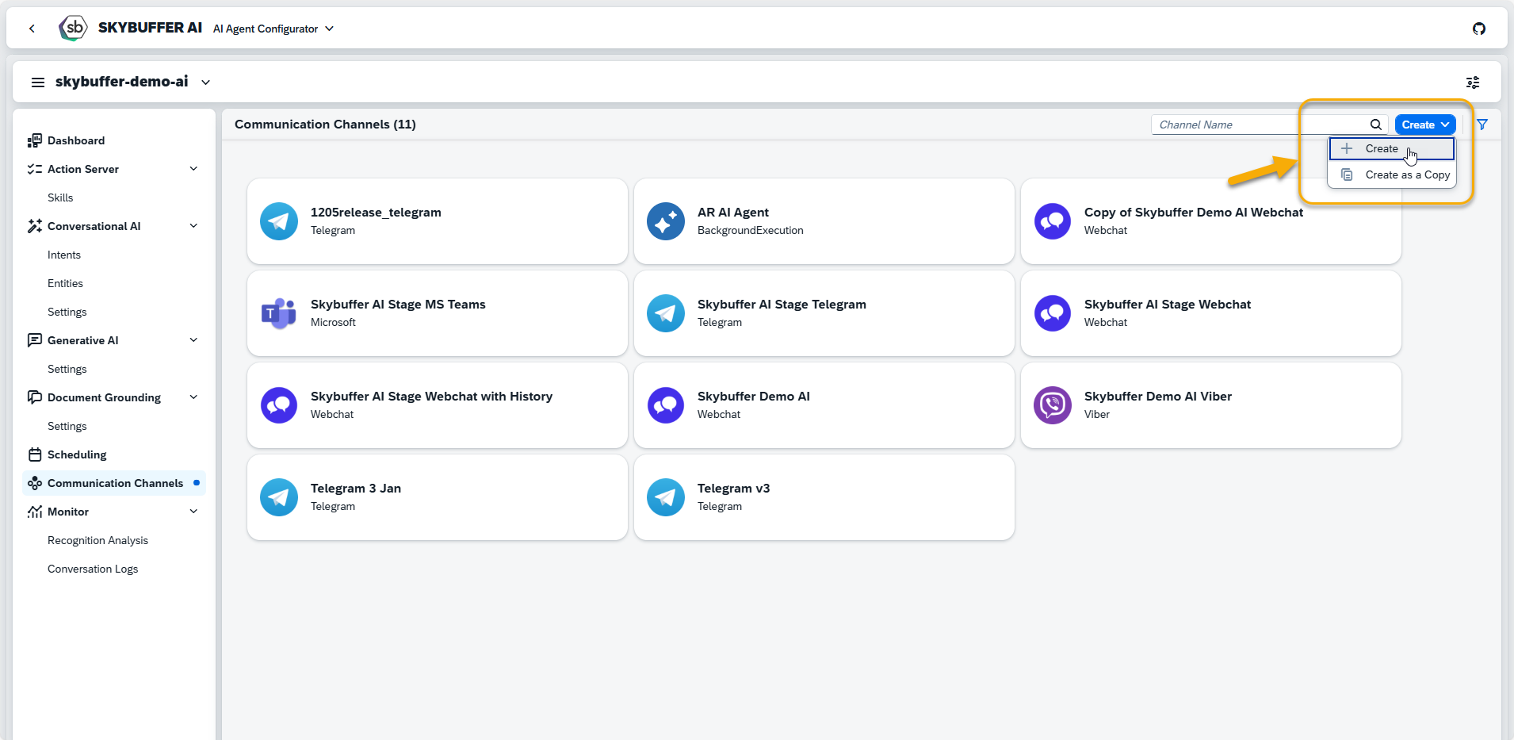This screenshot has width=1514, height=740.
Task: Click the back arrow in header
Action: 32,29
